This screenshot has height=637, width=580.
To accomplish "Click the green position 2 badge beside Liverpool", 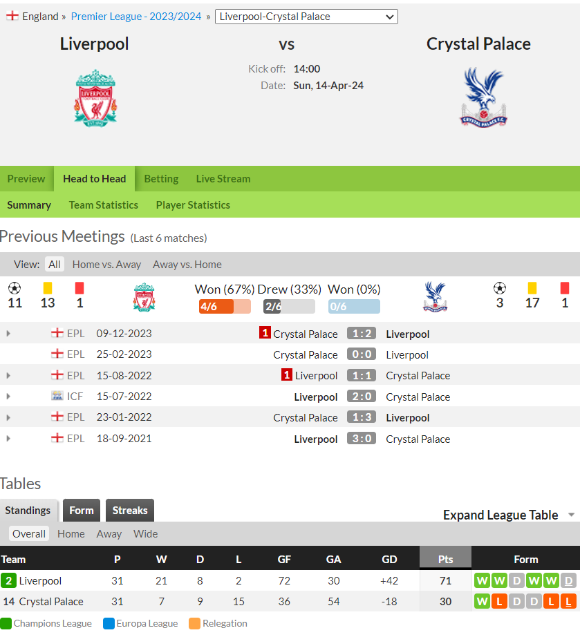I will pyautogui.click(x=8, y=580).
